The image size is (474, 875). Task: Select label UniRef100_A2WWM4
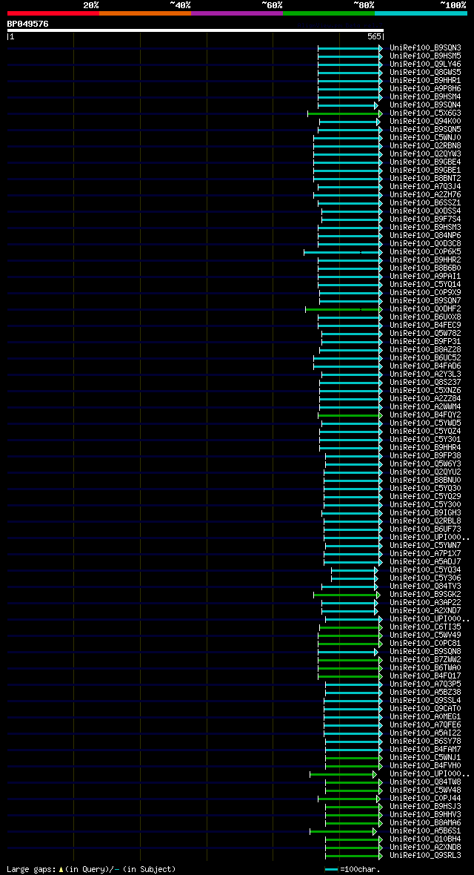tap(425, 407)
